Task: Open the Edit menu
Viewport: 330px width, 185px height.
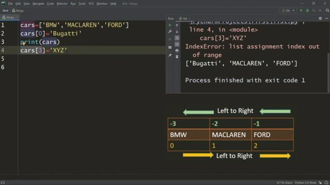Action: (18, 4)
